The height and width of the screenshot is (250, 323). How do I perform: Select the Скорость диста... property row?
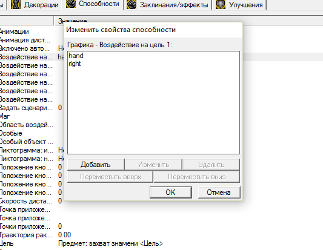click(x=27, y=201)
